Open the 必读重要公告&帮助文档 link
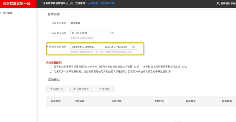This screenshot has height=122, width=236. pos(101,3)
